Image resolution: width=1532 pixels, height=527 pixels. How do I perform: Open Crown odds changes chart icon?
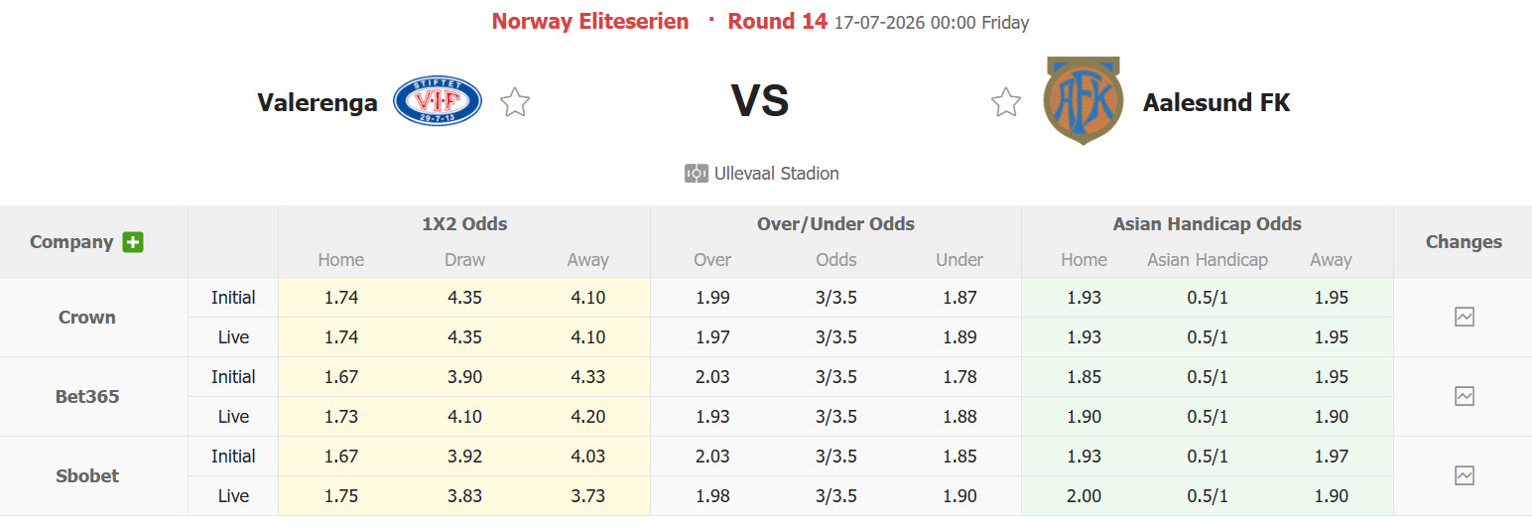(x=1464, y=318)
